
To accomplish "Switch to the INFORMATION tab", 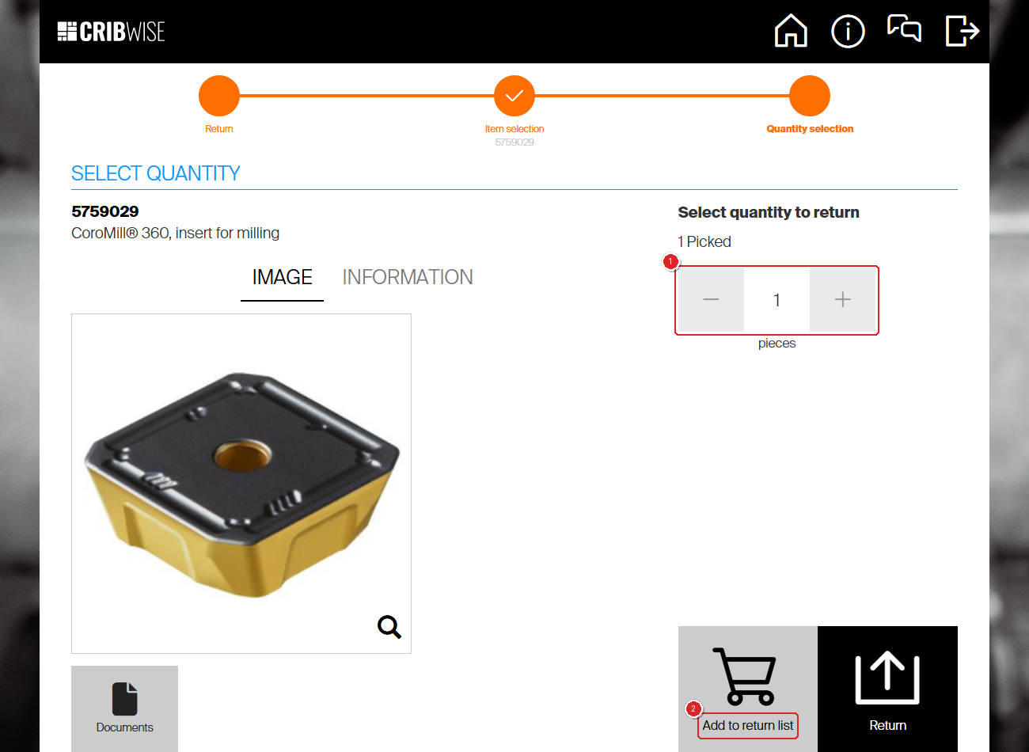I will [408, 277].
